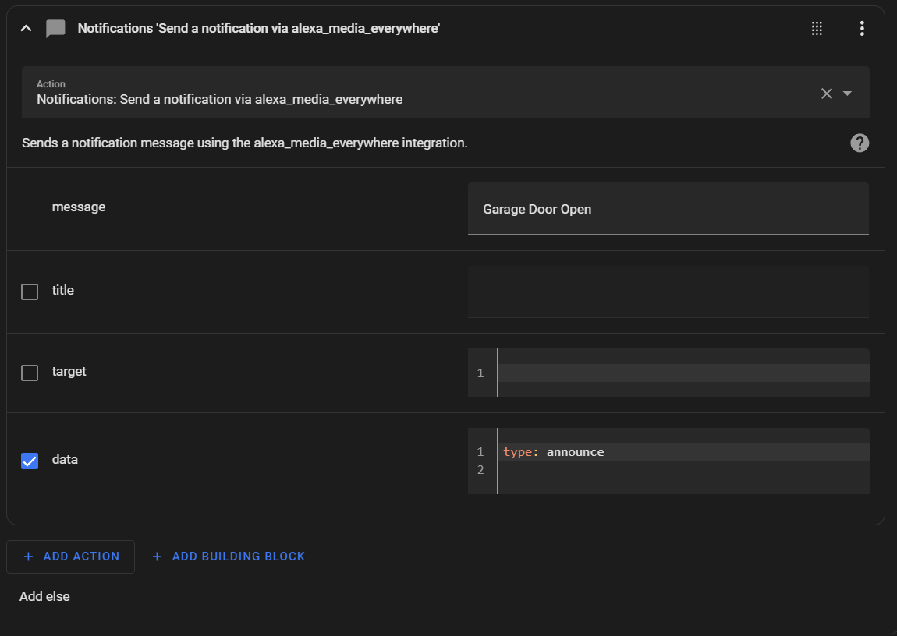897x636 pixels.
Task: Click the Add Action button
Action: coord(71,556)
